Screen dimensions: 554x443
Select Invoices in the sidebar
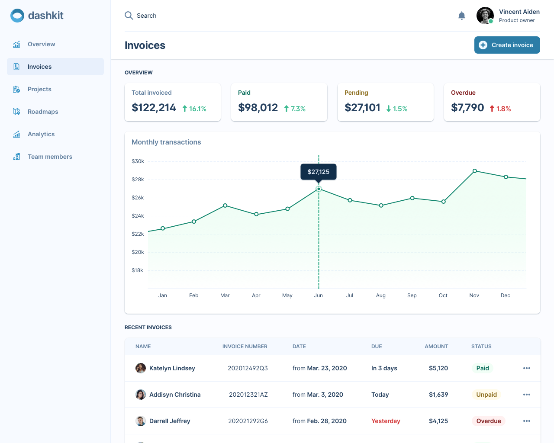[55, 67]
